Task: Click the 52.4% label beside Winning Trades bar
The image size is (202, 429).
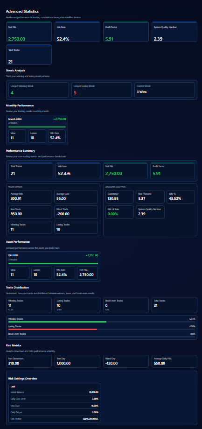Action: (x=192, y=319)
